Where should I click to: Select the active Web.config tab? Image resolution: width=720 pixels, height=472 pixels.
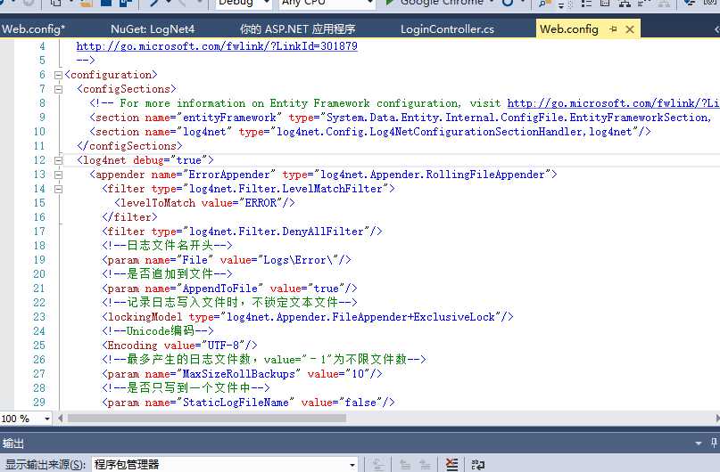click(569, 29)
